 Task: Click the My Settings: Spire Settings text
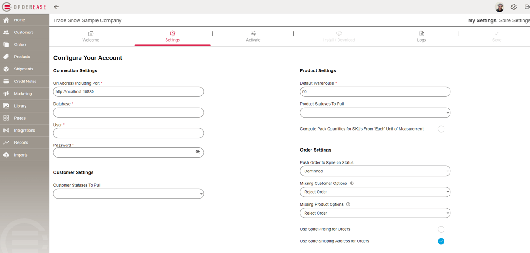[x=499, y=20]
